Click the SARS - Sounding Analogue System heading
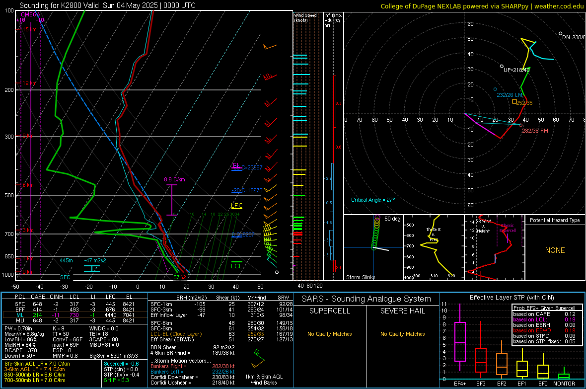The width and height of the screenshot is (586, 389). 366,299
